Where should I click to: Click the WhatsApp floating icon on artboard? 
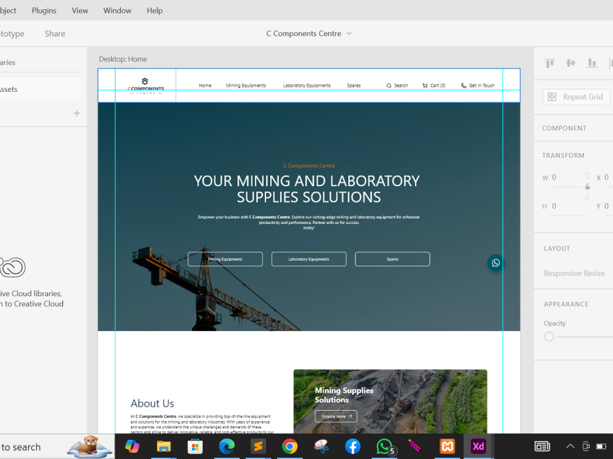point(495,263)
